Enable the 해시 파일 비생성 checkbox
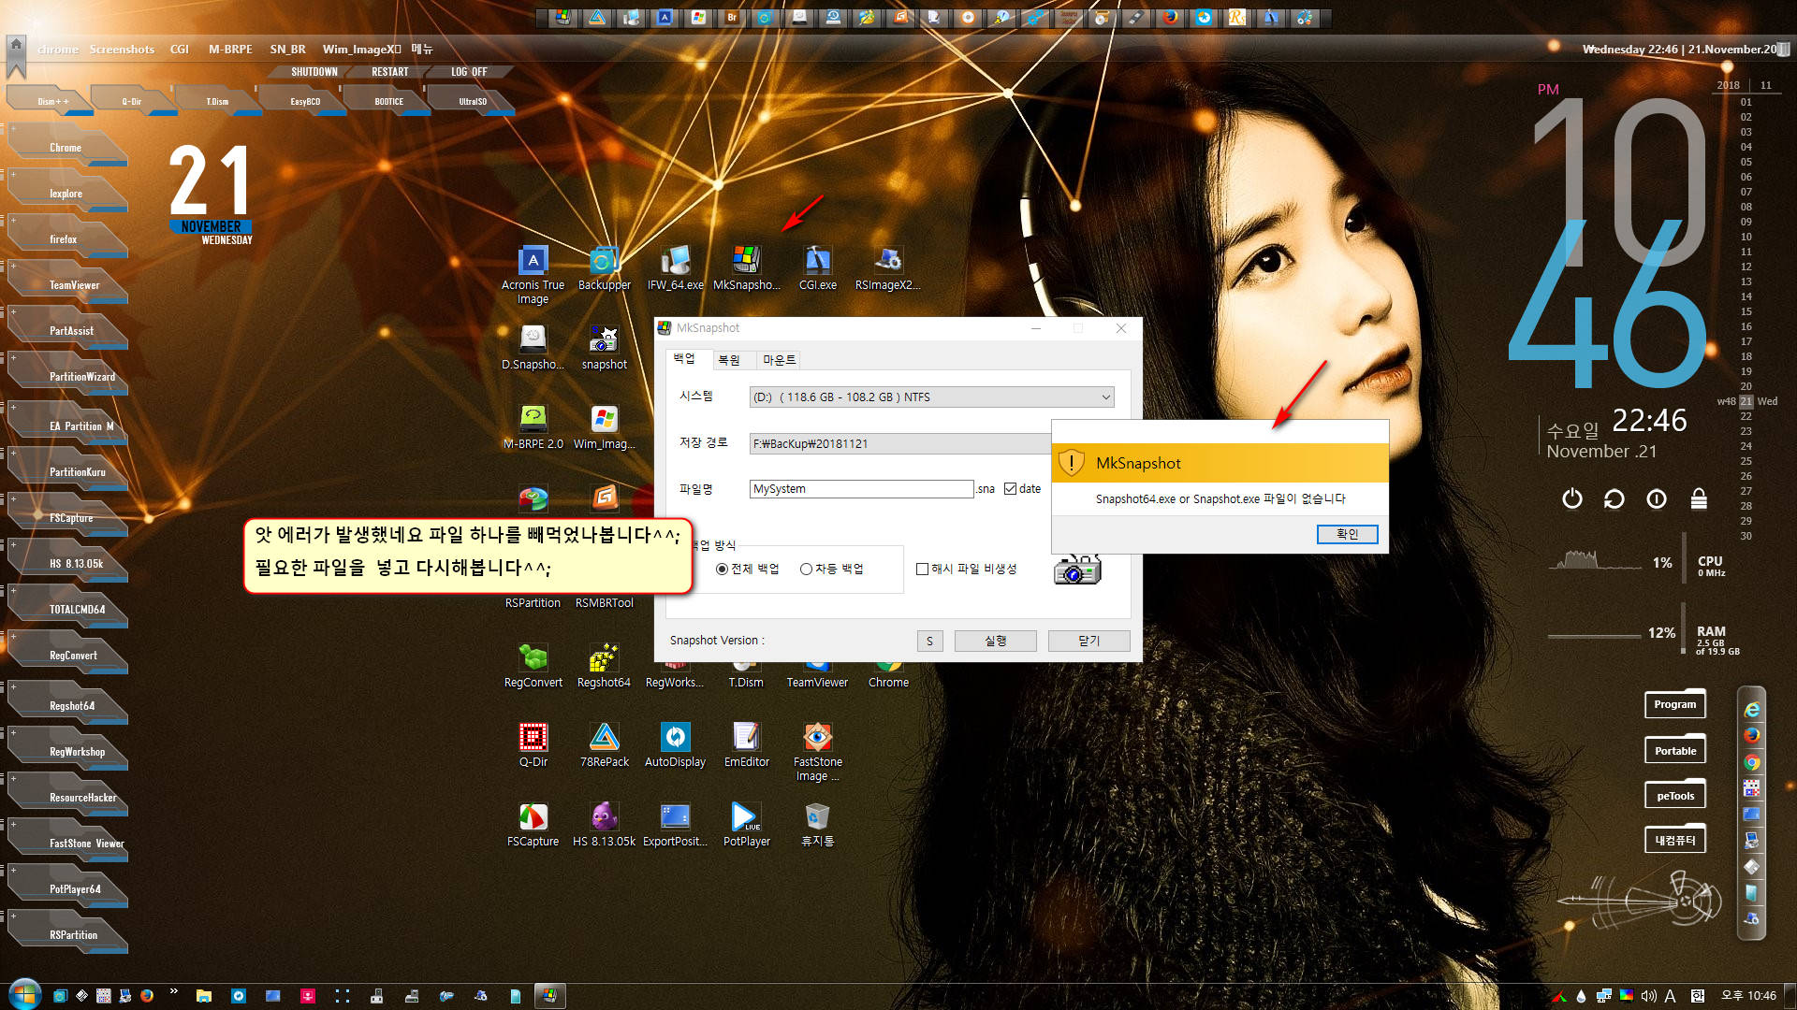 [922, 569]
